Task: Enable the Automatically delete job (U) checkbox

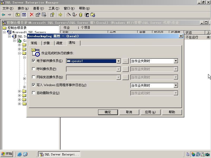Action: (x=33, y=93)
